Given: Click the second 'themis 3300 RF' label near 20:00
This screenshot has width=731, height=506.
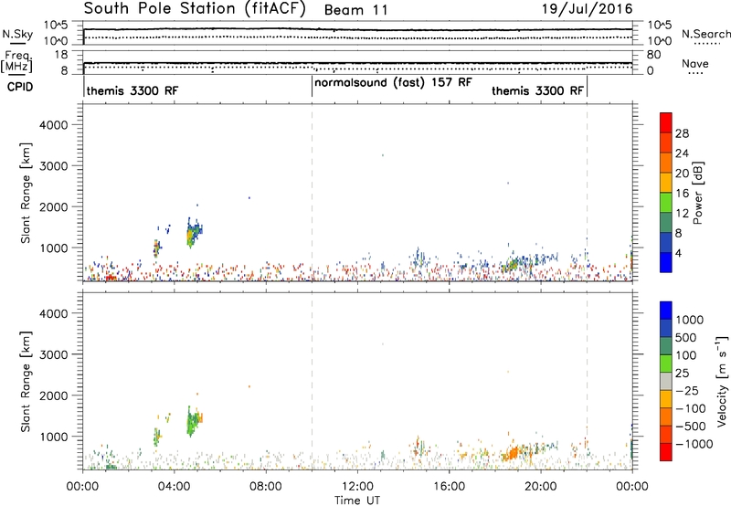Looking at the screenshot, I should 538,90.
